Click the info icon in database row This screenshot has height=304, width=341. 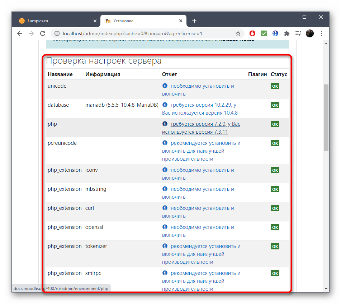165,105
